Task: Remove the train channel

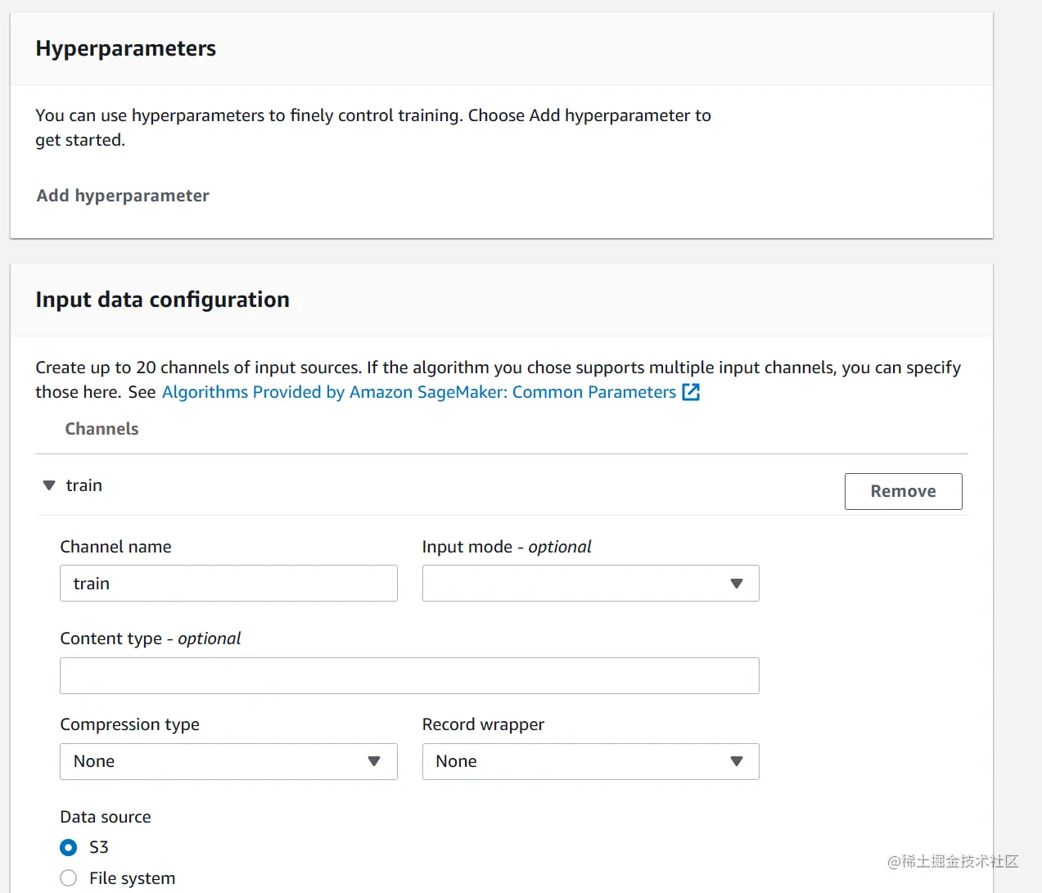Action: [x=903, y=491]
